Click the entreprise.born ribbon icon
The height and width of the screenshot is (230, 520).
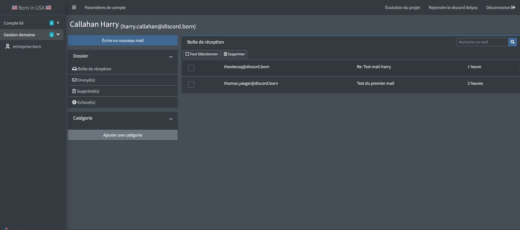(8, 46)
